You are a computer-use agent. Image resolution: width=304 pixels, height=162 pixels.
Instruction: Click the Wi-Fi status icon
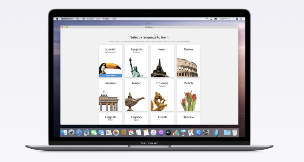pos(207,19)
